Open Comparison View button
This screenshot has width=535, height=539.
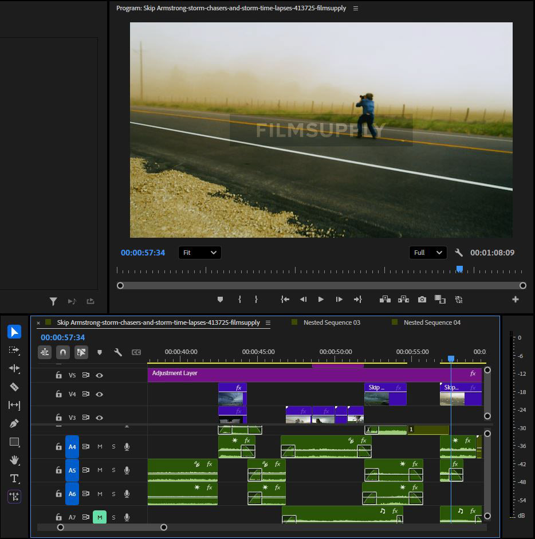tap(440, 300)
